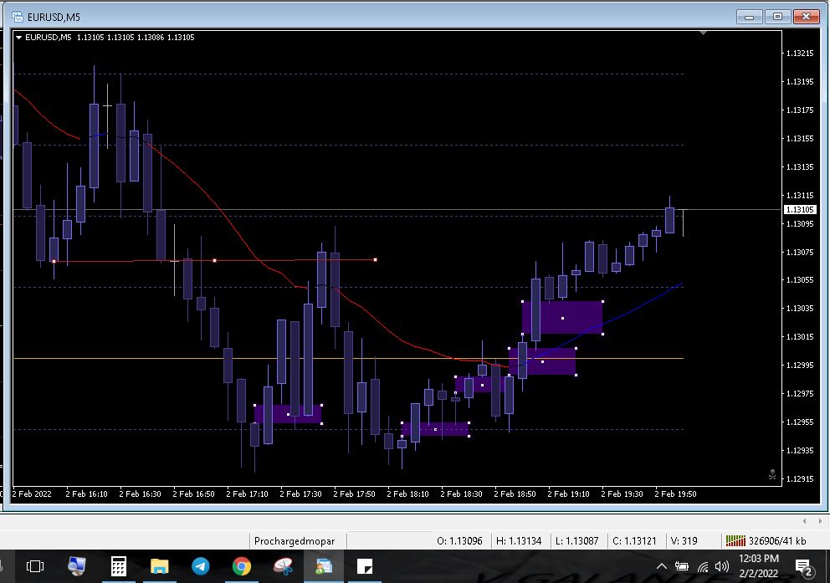Click the Prochargedmopar profile name in status bar
This screenshot has width=830, height=583.
(295, 540)
